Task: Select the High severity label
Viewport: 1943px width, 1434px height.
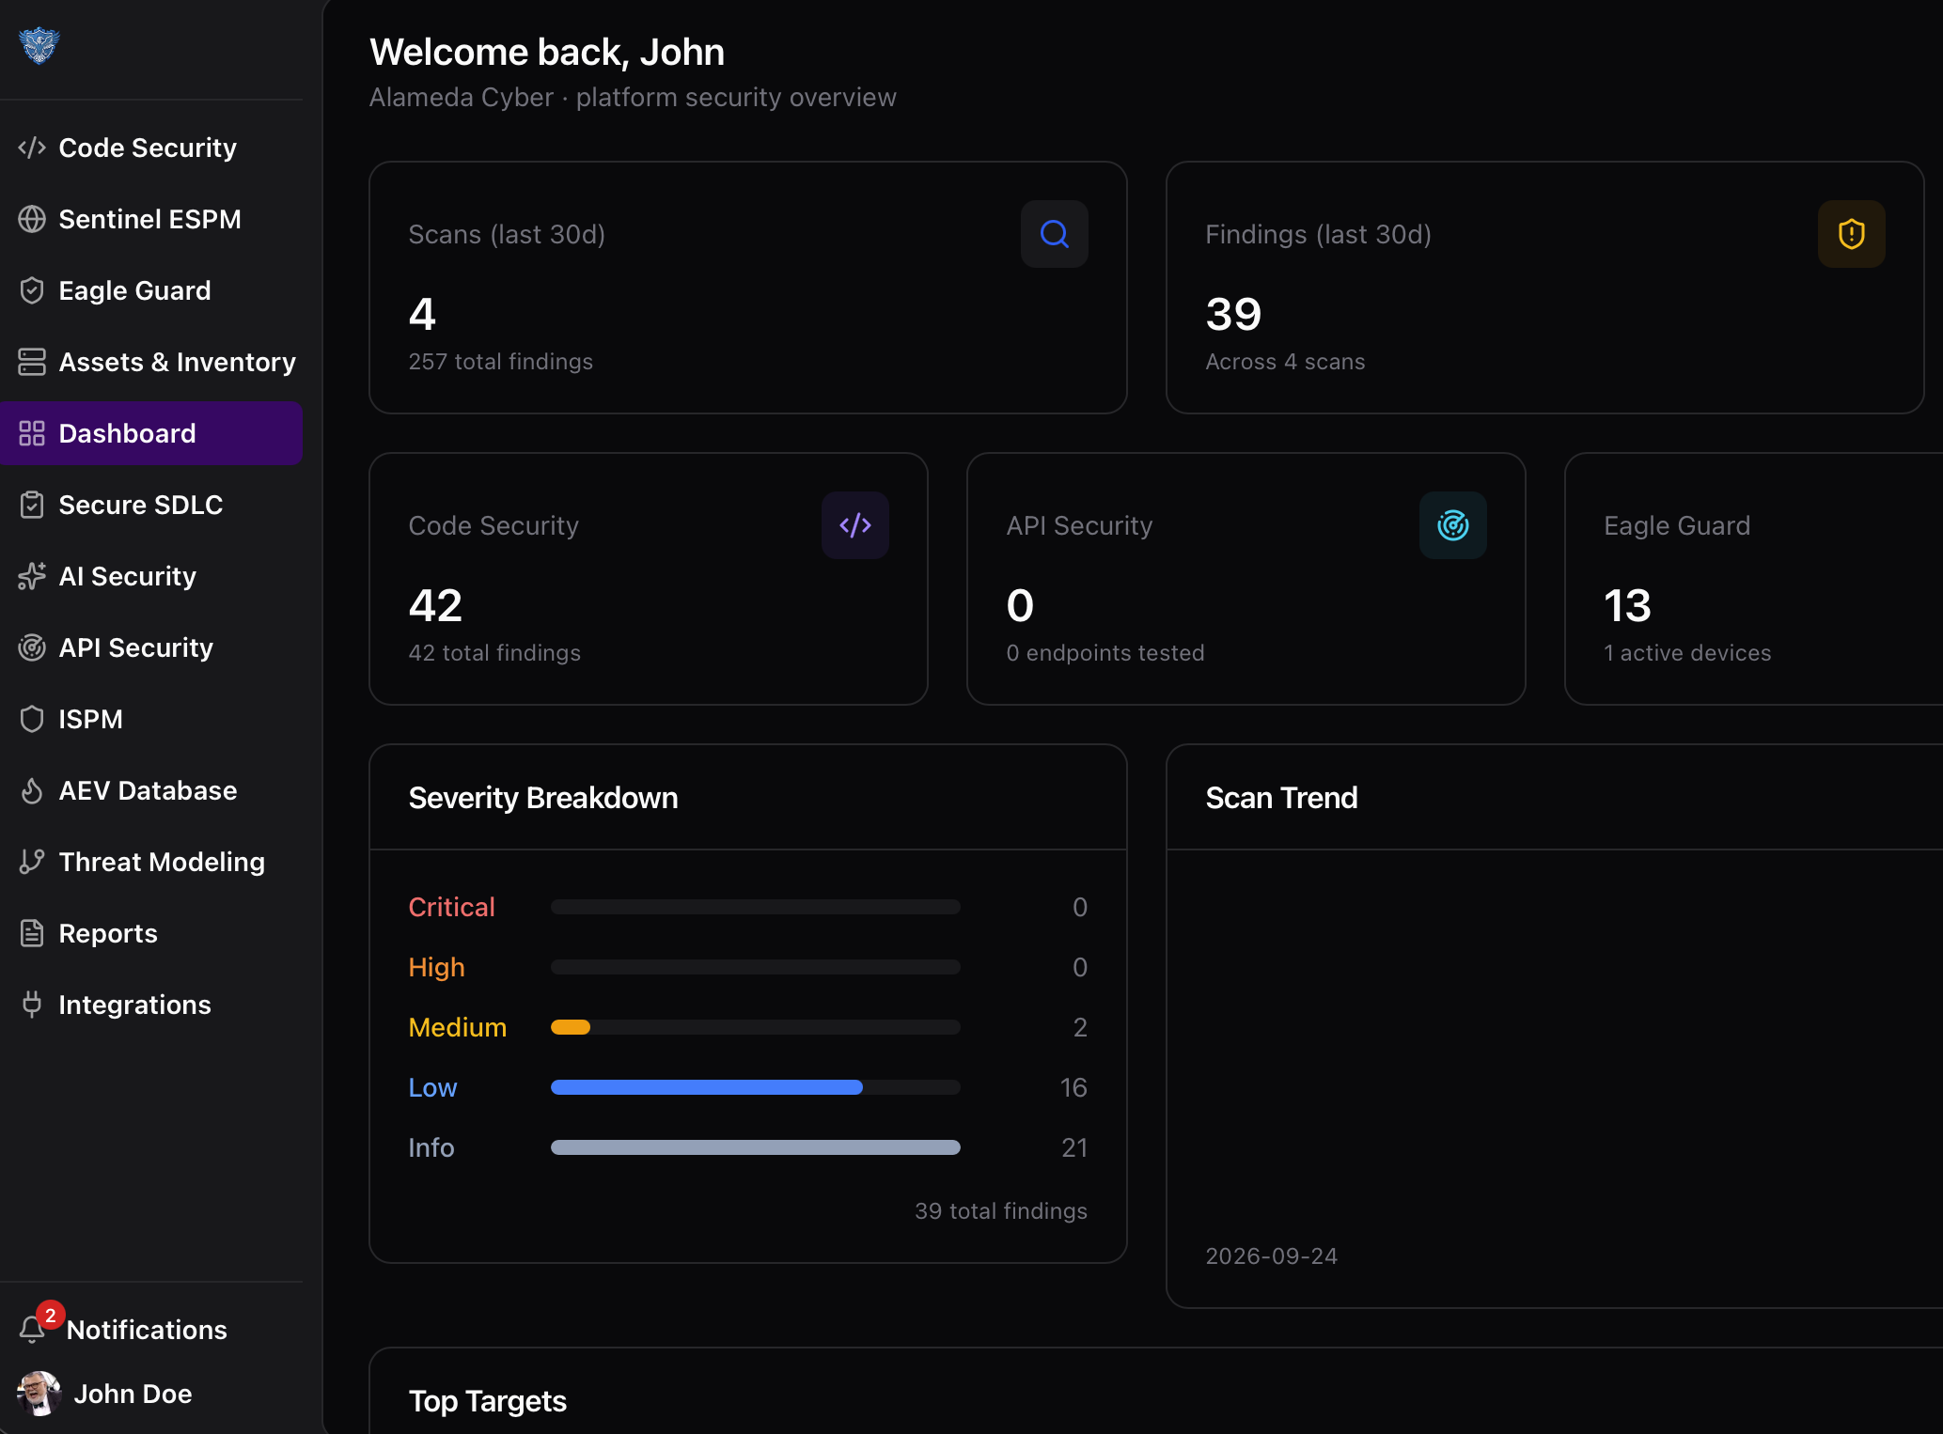Action: (x=436, y=967)
